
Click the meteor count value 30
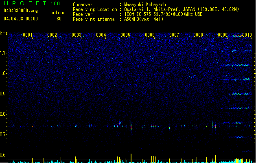[x=59, y=19]
